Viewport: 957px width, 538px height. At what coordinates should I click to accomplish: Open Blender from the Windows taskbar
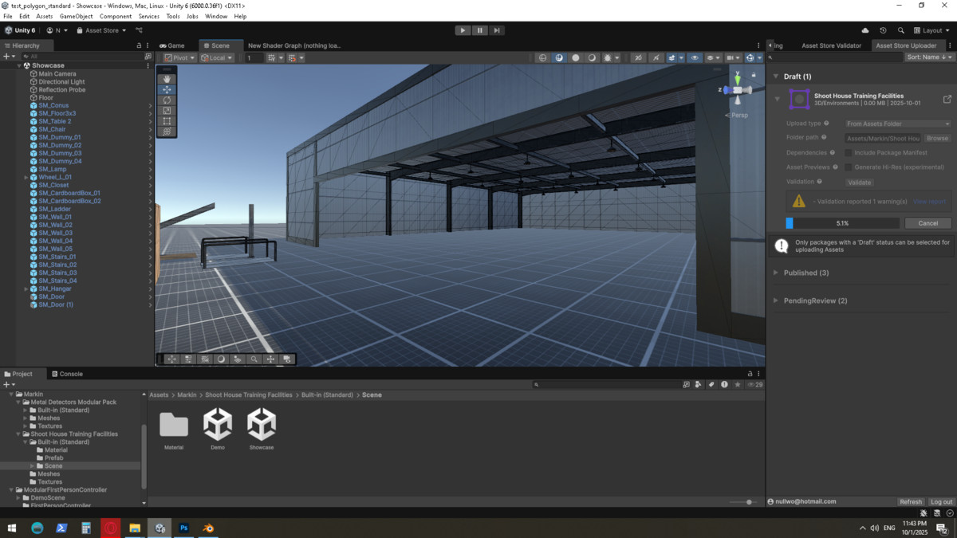(x=208, y=528)
